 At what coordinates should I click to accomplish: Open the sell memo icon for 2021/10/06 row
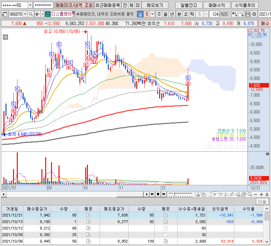[x=166, y=241]
